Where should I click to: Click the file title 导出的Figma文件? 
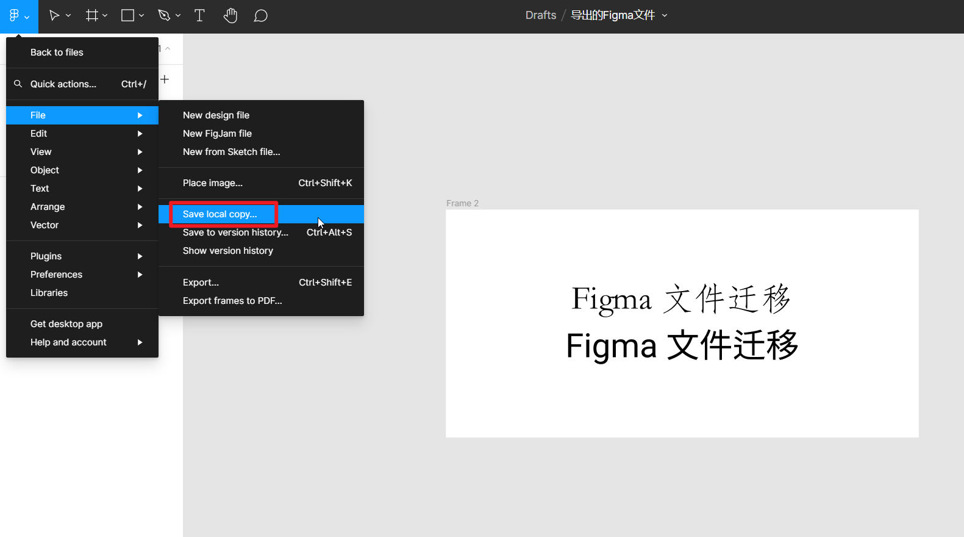pyautogui.click(x=613, y=15)
